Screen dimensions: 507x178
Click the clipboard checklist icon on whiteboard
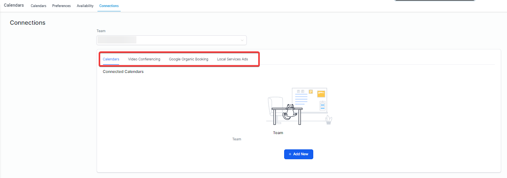[x=323, y=105]
